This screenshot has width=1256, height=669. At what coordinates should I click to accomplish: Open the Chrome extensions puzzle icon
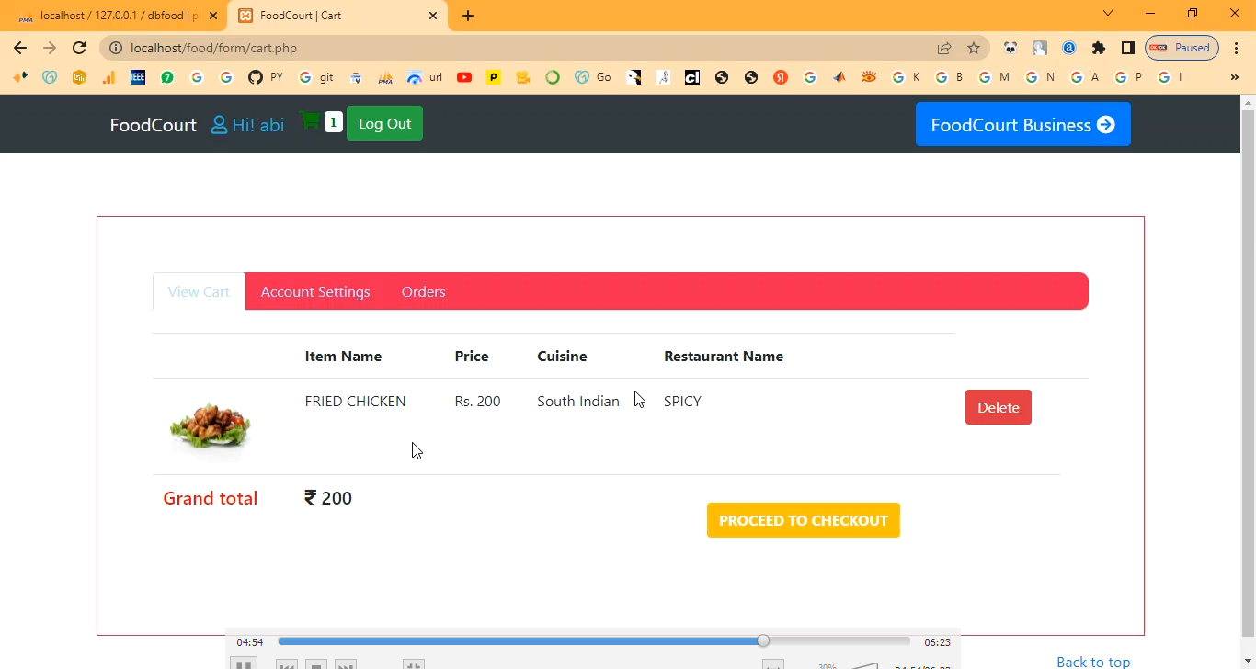[x=1098, y=48]
